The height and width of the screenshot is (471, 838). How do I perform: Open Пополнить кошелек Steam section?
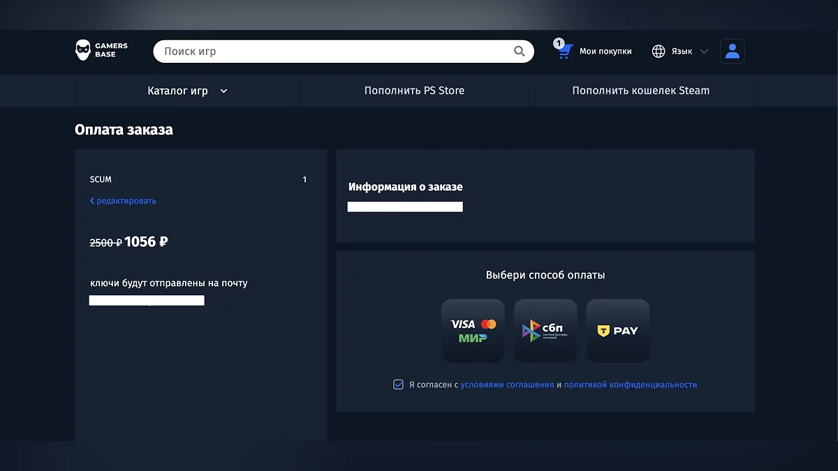(x=640, y=91)
